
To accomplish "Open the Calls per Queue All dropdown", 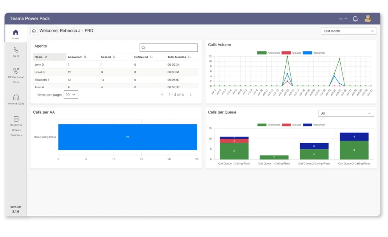I will tap(346, 113).
